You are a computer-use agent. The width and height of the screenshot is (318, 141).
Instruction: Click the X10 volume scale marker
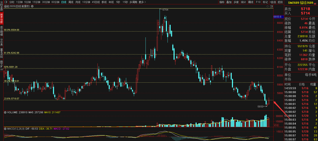point(276,125)
